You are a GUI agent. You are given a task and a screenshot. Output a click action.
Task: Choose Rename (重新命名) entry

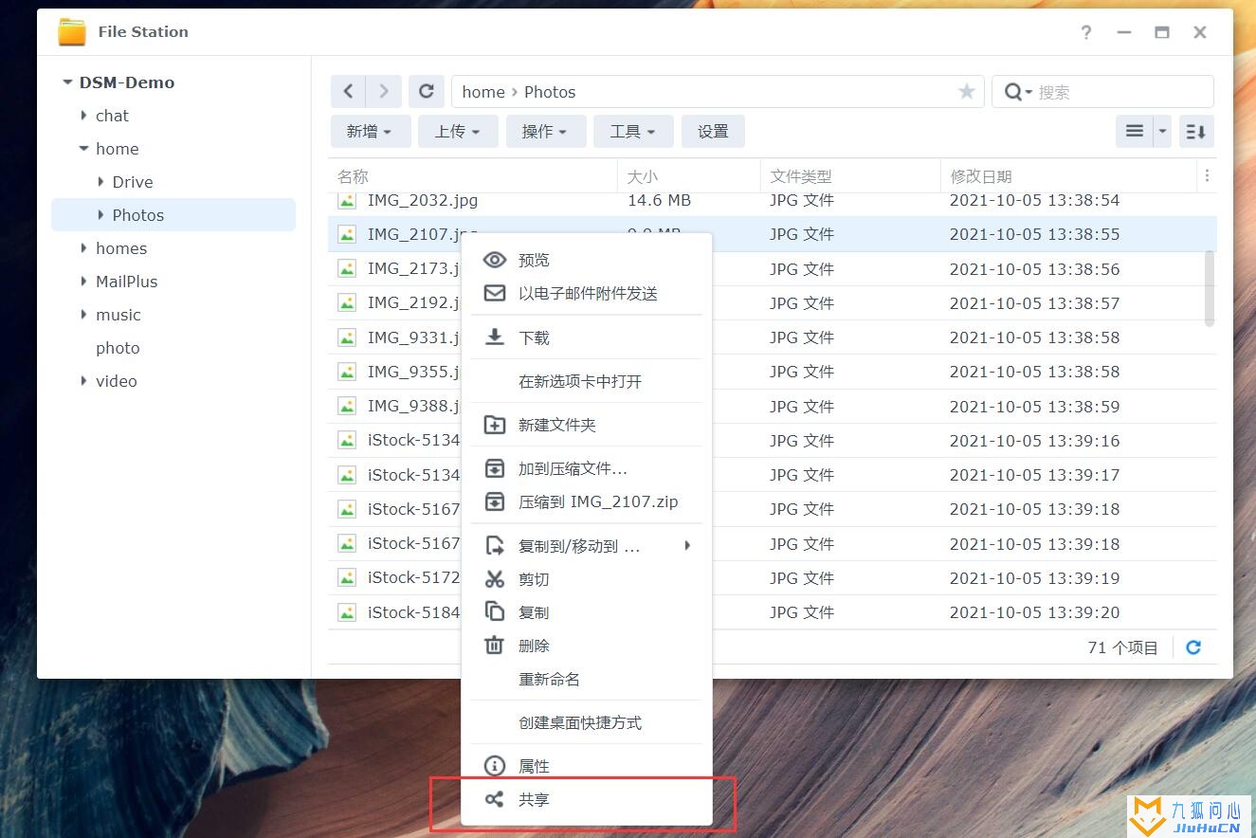point(586,679)
